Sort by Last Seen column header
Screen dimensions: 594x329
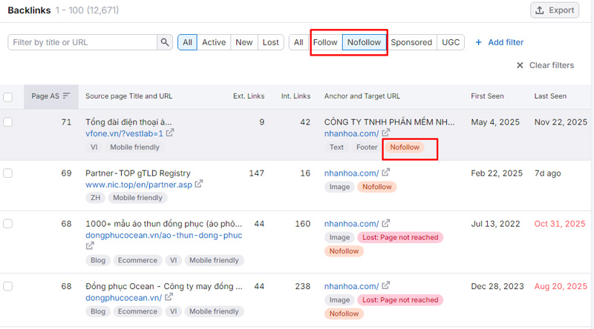coord(550,96)
